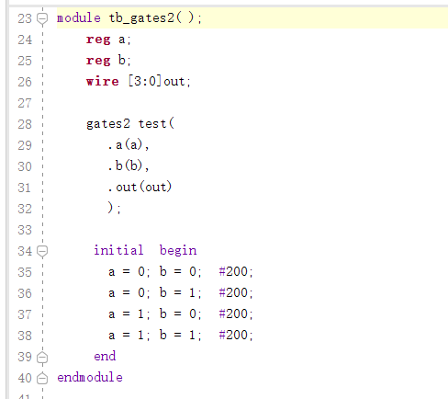Image resolution: width=448 pixels, height=399 pixels.
Task: Click line number 34 in the gutter
Action: [25, 251]
